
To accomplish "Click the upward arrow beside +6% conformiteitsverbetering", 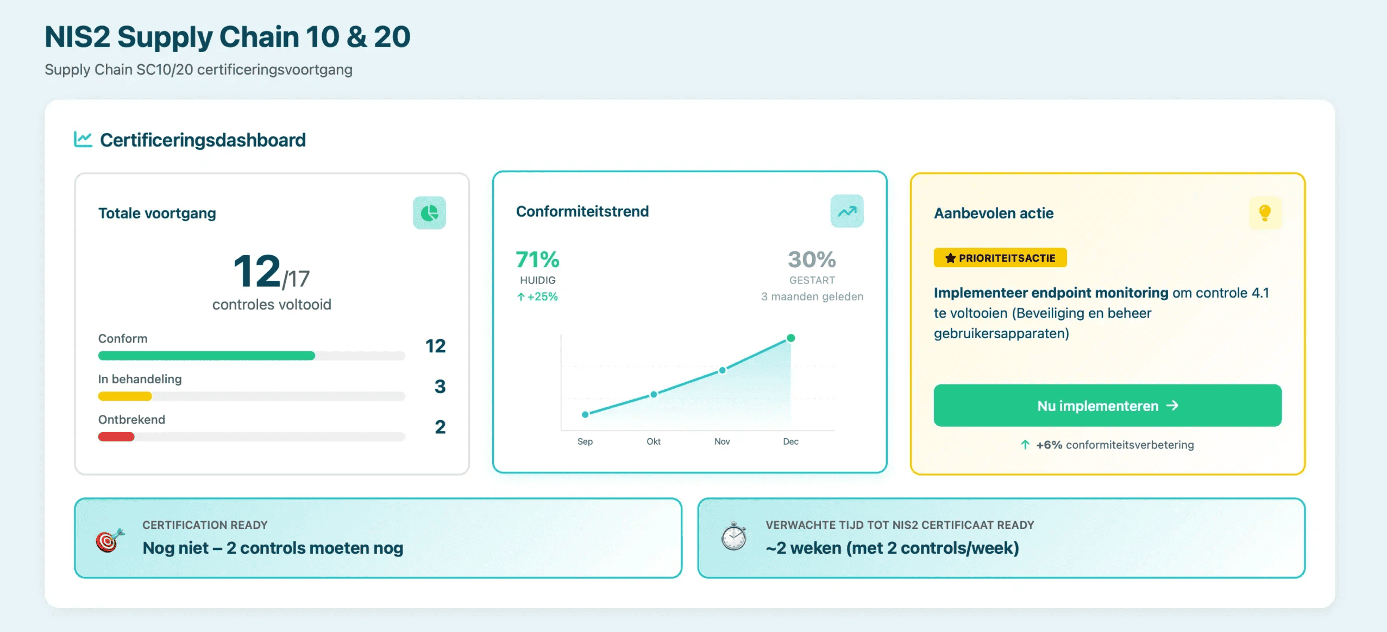I will coord(1025,445).
